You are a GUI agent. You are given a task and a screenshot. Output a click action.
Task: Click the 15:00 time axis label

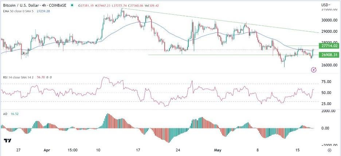click(x=72, y=150)
